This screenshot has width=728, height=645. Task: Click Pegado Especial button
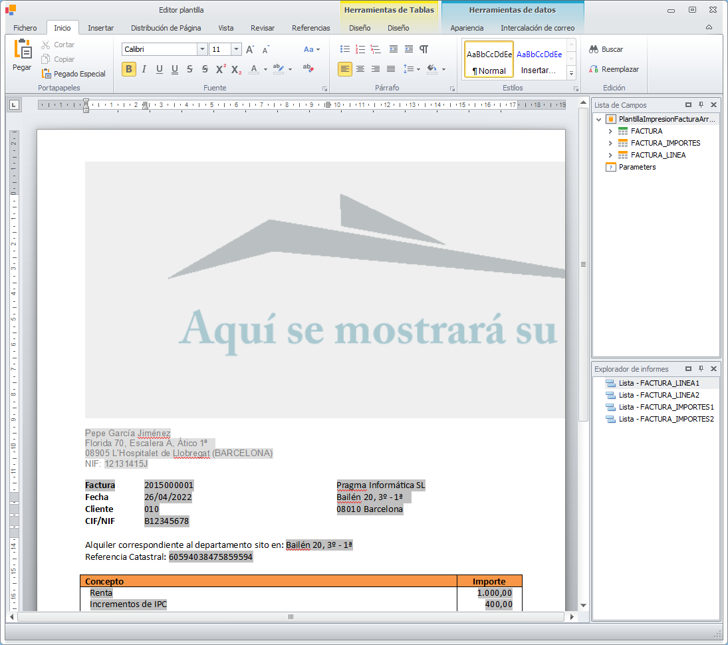point(73,74)
